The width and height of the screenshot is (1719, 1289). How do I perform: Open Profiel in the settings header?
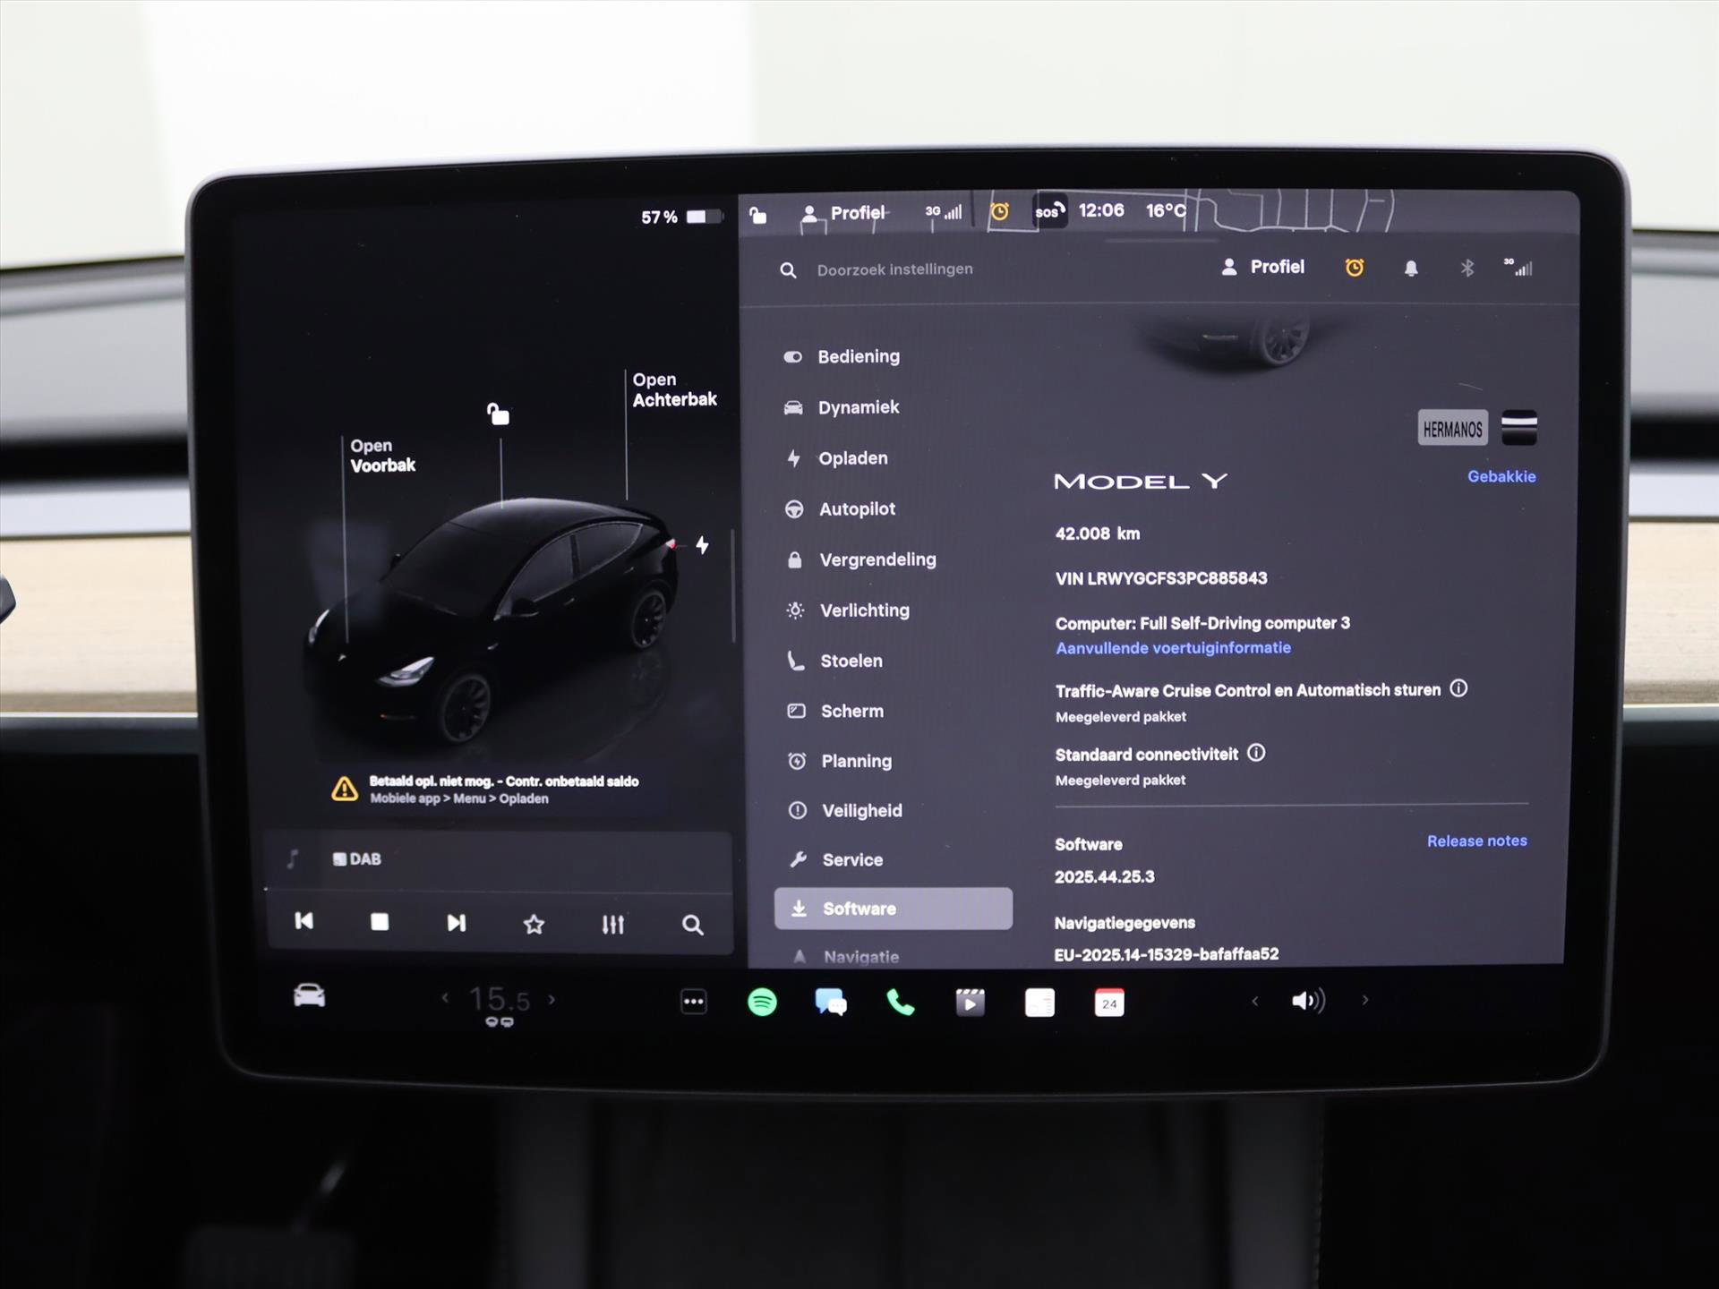click(x=1262, y=267)
